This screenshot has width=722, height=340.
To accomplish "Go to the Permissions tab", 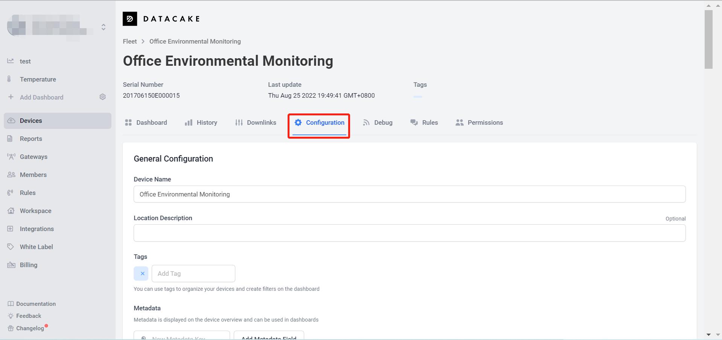I will tap(479, 122).
